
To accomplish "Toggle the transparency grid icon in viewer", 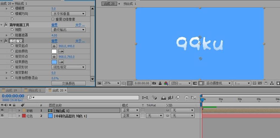I will [x=201, y=83].
